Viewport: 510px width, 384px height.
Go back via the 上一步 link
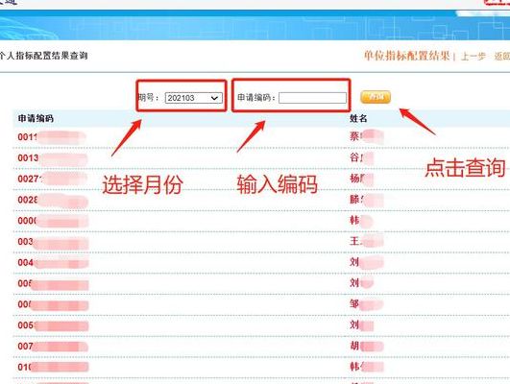474,57
